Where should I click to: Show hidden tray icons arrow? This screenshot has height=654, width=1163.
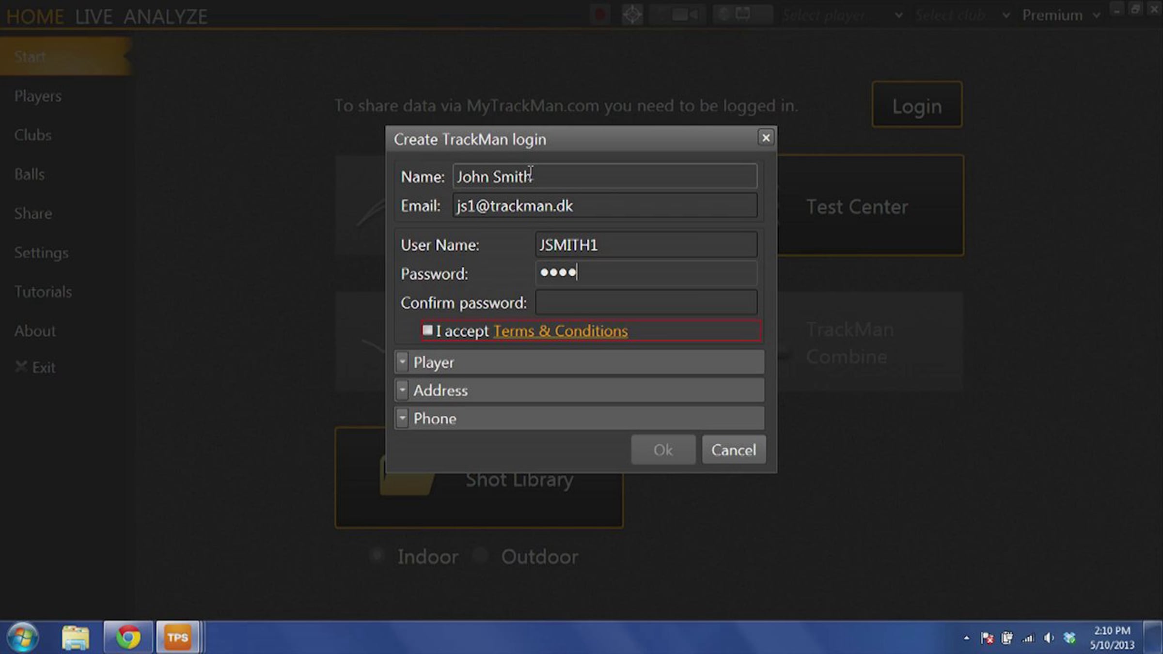(966, 638)
